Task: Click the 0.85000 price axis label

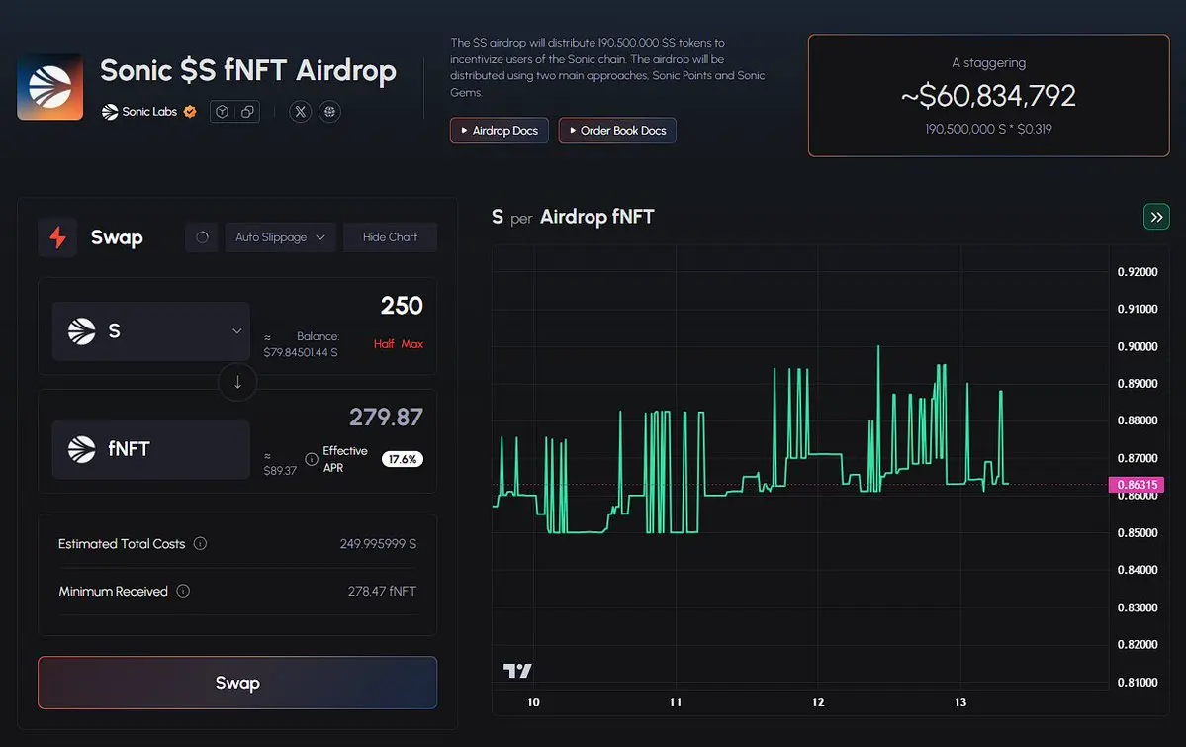Action: [1138, 533]
